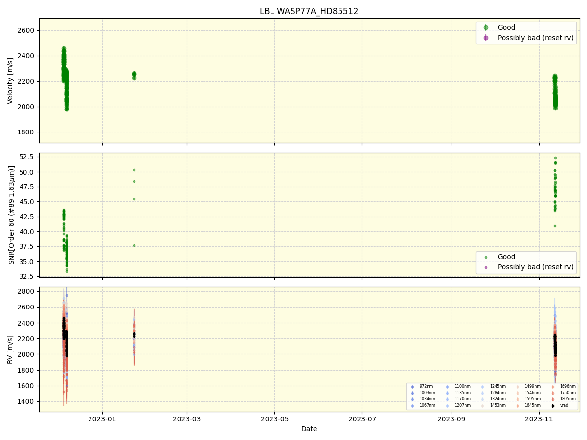The height and width of the screenshot is (440, 587).
Task: Select the 2023-07 date tick label
Action: coord(362,419)
